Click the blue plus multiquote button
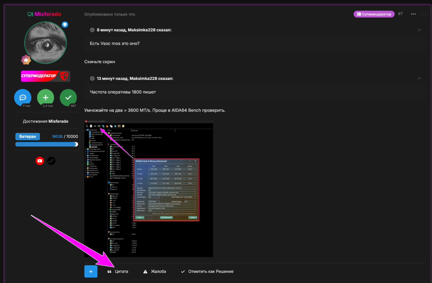 [91, 271]
